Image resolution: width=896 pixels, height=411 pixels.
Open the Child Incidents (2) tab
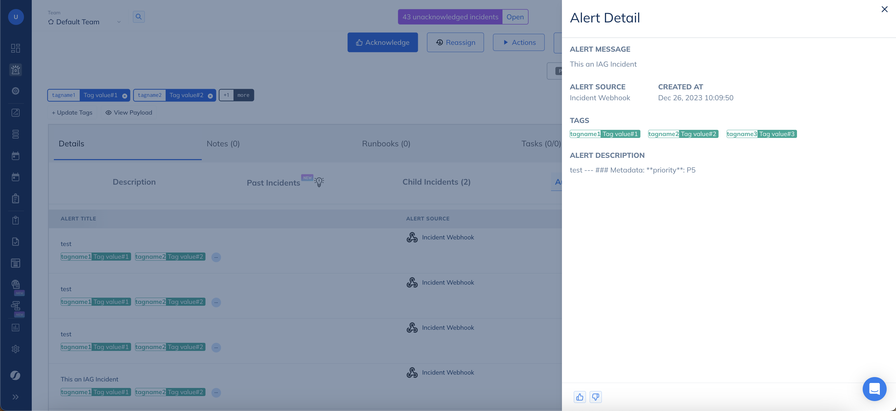(x=436, y=182)
